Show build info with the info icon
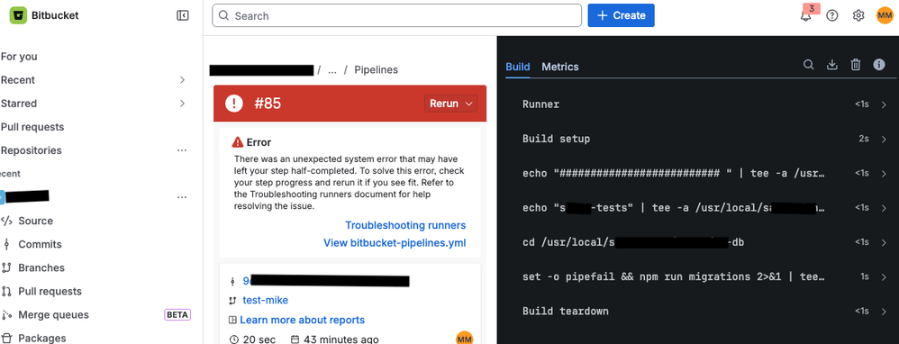 tap(879, 65)
